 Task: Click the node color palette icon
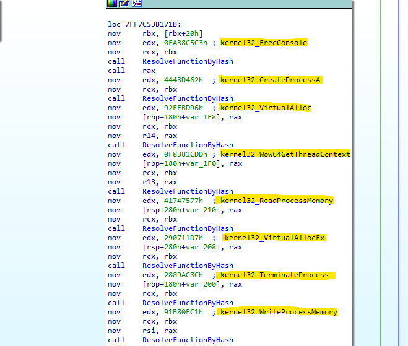coord(112,3)
